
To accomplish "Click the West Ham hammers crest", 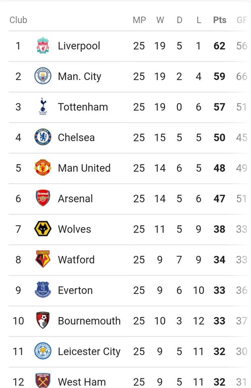I will tap(43, 381).
